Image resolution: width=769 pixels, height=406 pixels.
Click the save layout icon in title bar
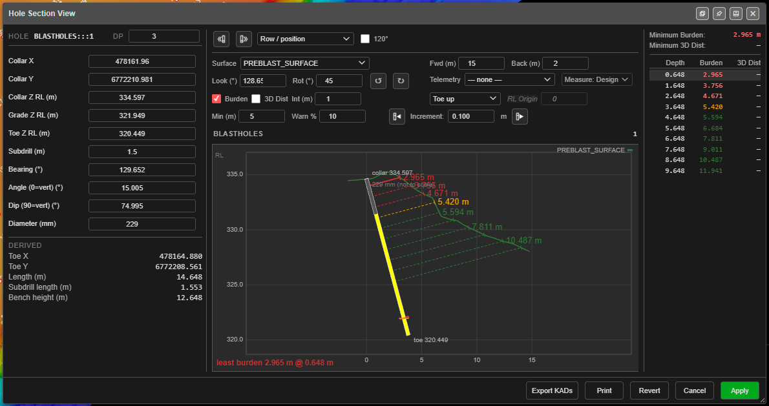point(735,14)
